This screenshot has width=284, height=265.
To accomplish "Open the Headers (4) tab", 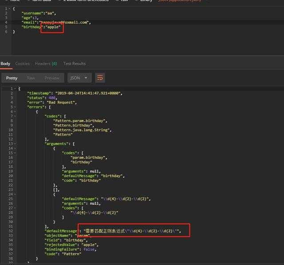I will (x=46, y=64).
